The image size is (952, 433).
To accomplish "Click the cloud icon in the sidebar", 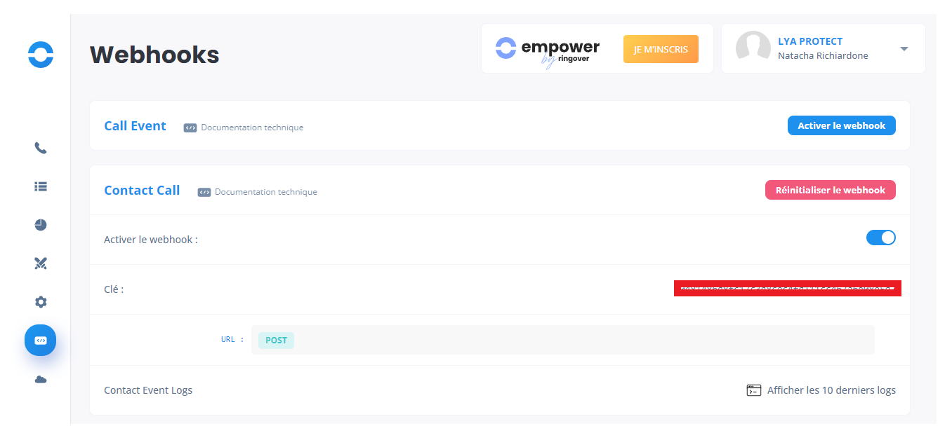I will click(41, 380).
